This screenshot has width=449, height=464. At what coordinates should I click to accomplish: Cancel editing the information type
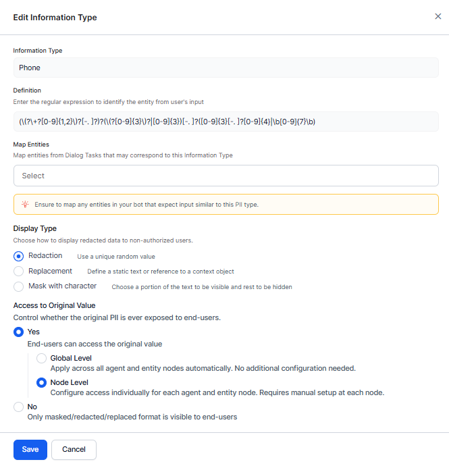(74, 450)
